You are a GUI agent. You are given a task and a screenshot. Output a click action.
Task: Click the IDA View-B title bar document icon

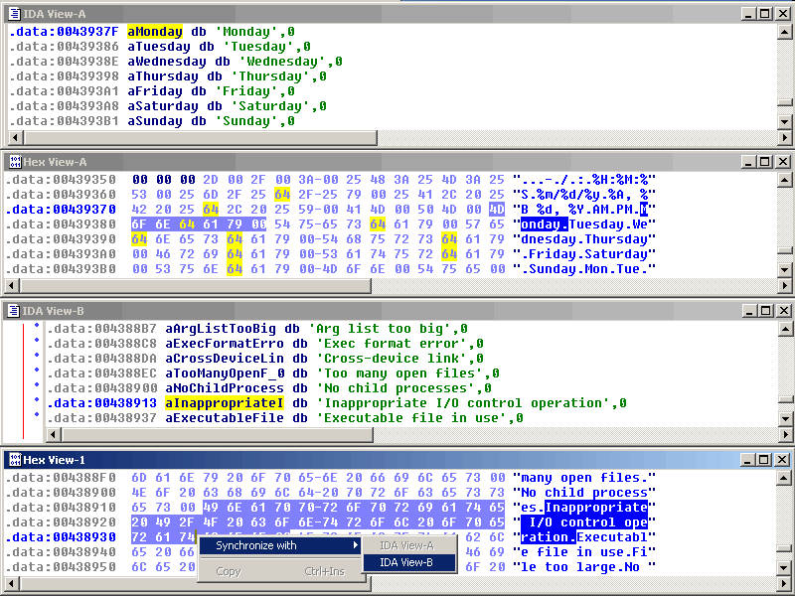(x=14, y=311)
